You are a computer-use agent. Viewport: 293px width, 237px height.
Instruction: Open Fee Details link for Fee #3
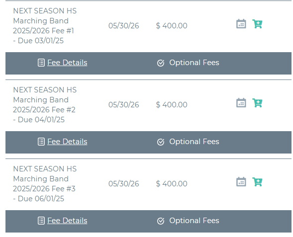(67, 221)
